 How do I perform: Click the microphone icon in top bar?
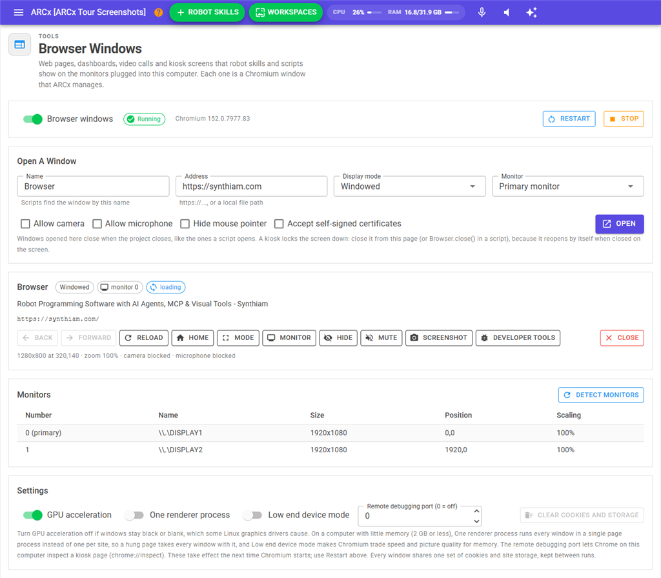(482, 12)
